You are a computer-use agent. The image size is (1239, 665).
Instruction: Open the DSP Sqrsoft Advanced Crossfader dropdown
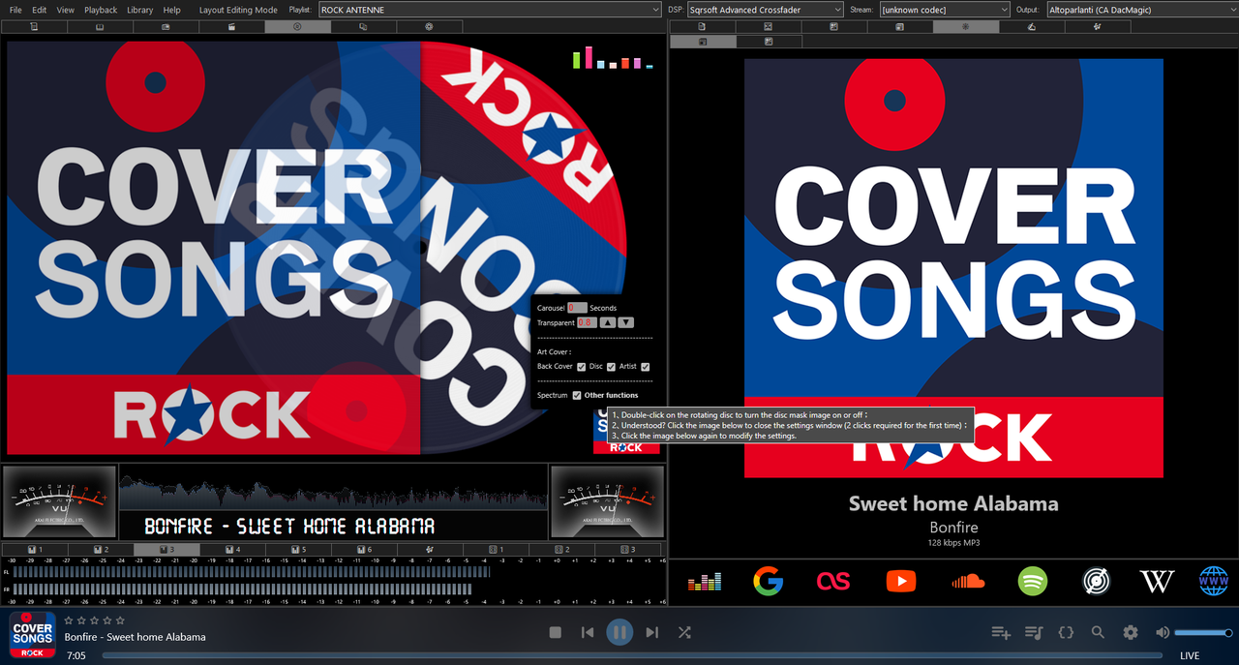pos(766,10)
